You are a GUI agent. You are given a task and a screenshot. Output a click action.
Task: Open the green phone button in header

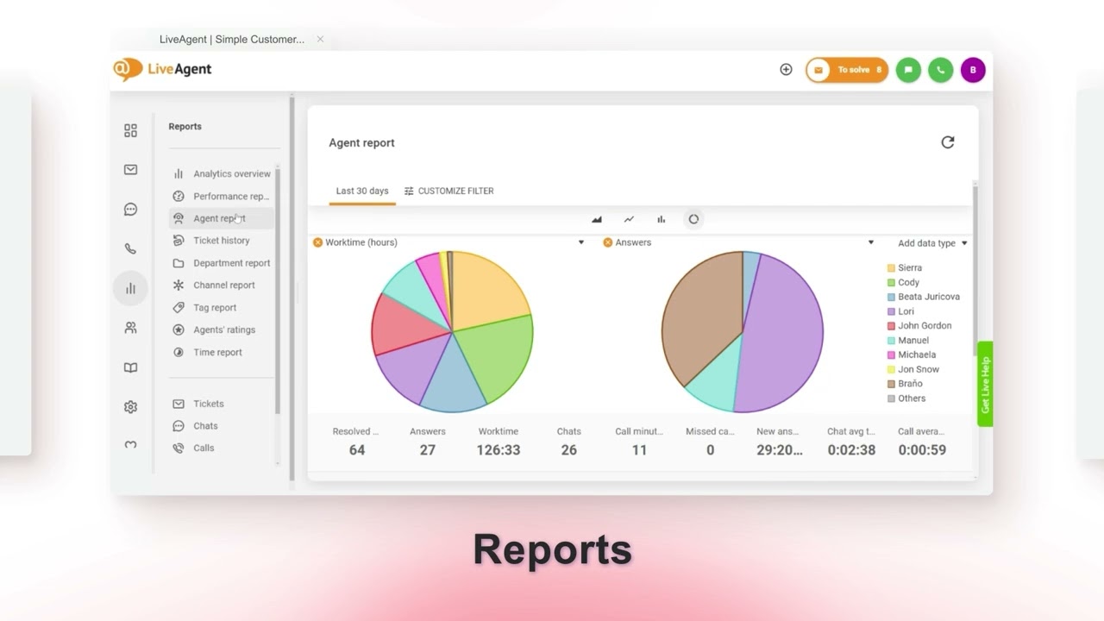(941, 70)
